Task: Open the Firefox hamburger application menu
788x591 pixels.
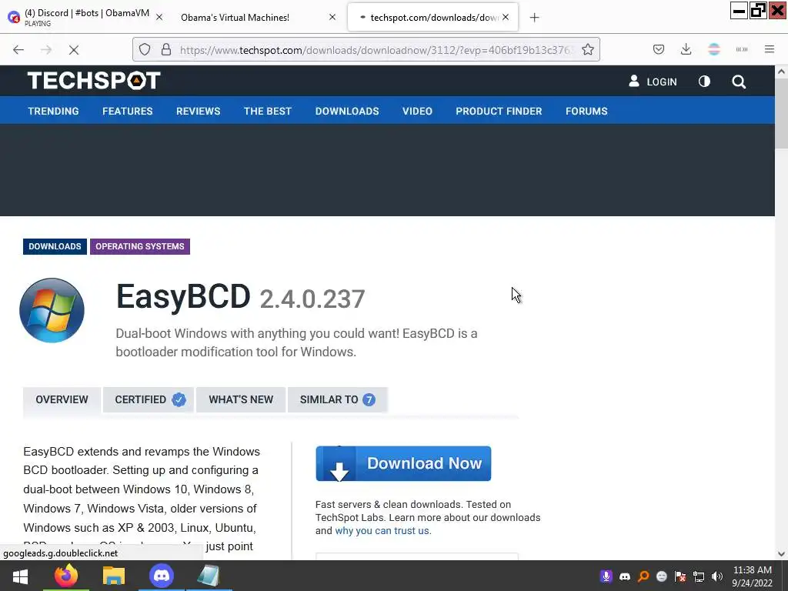Action: (x=770, y=49)
